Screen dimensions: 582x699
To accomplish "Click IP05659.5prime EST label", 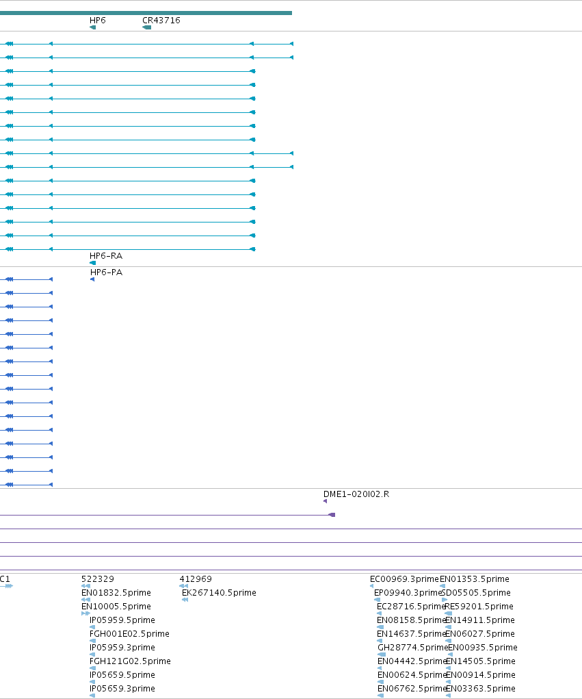I will coord(122,675).
